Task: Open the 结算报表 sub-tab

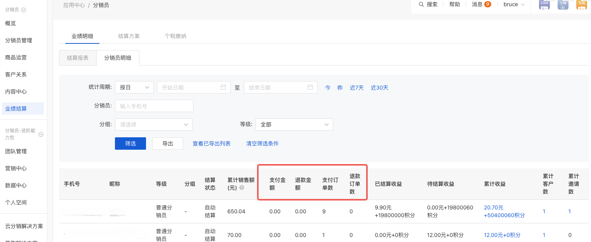Action: pyautogui.click(x=78, y=58)
